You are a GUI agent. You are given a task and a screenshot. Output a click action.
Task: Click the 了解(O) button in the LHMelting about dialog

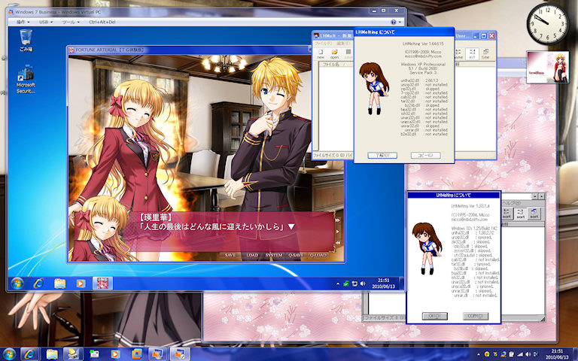[382, 156]
